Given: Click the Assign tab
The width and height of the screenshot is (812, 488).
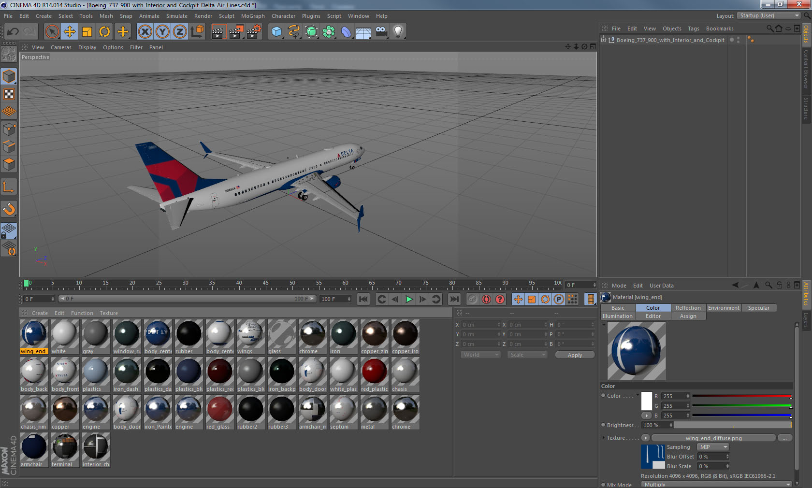Looking at the screenshot, I should pos(688,316).
